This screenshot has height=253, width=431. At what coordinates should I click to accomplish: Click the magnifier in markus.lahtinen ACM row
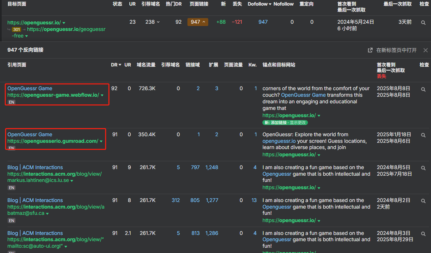pyautogui.click(x=423, y=168)
